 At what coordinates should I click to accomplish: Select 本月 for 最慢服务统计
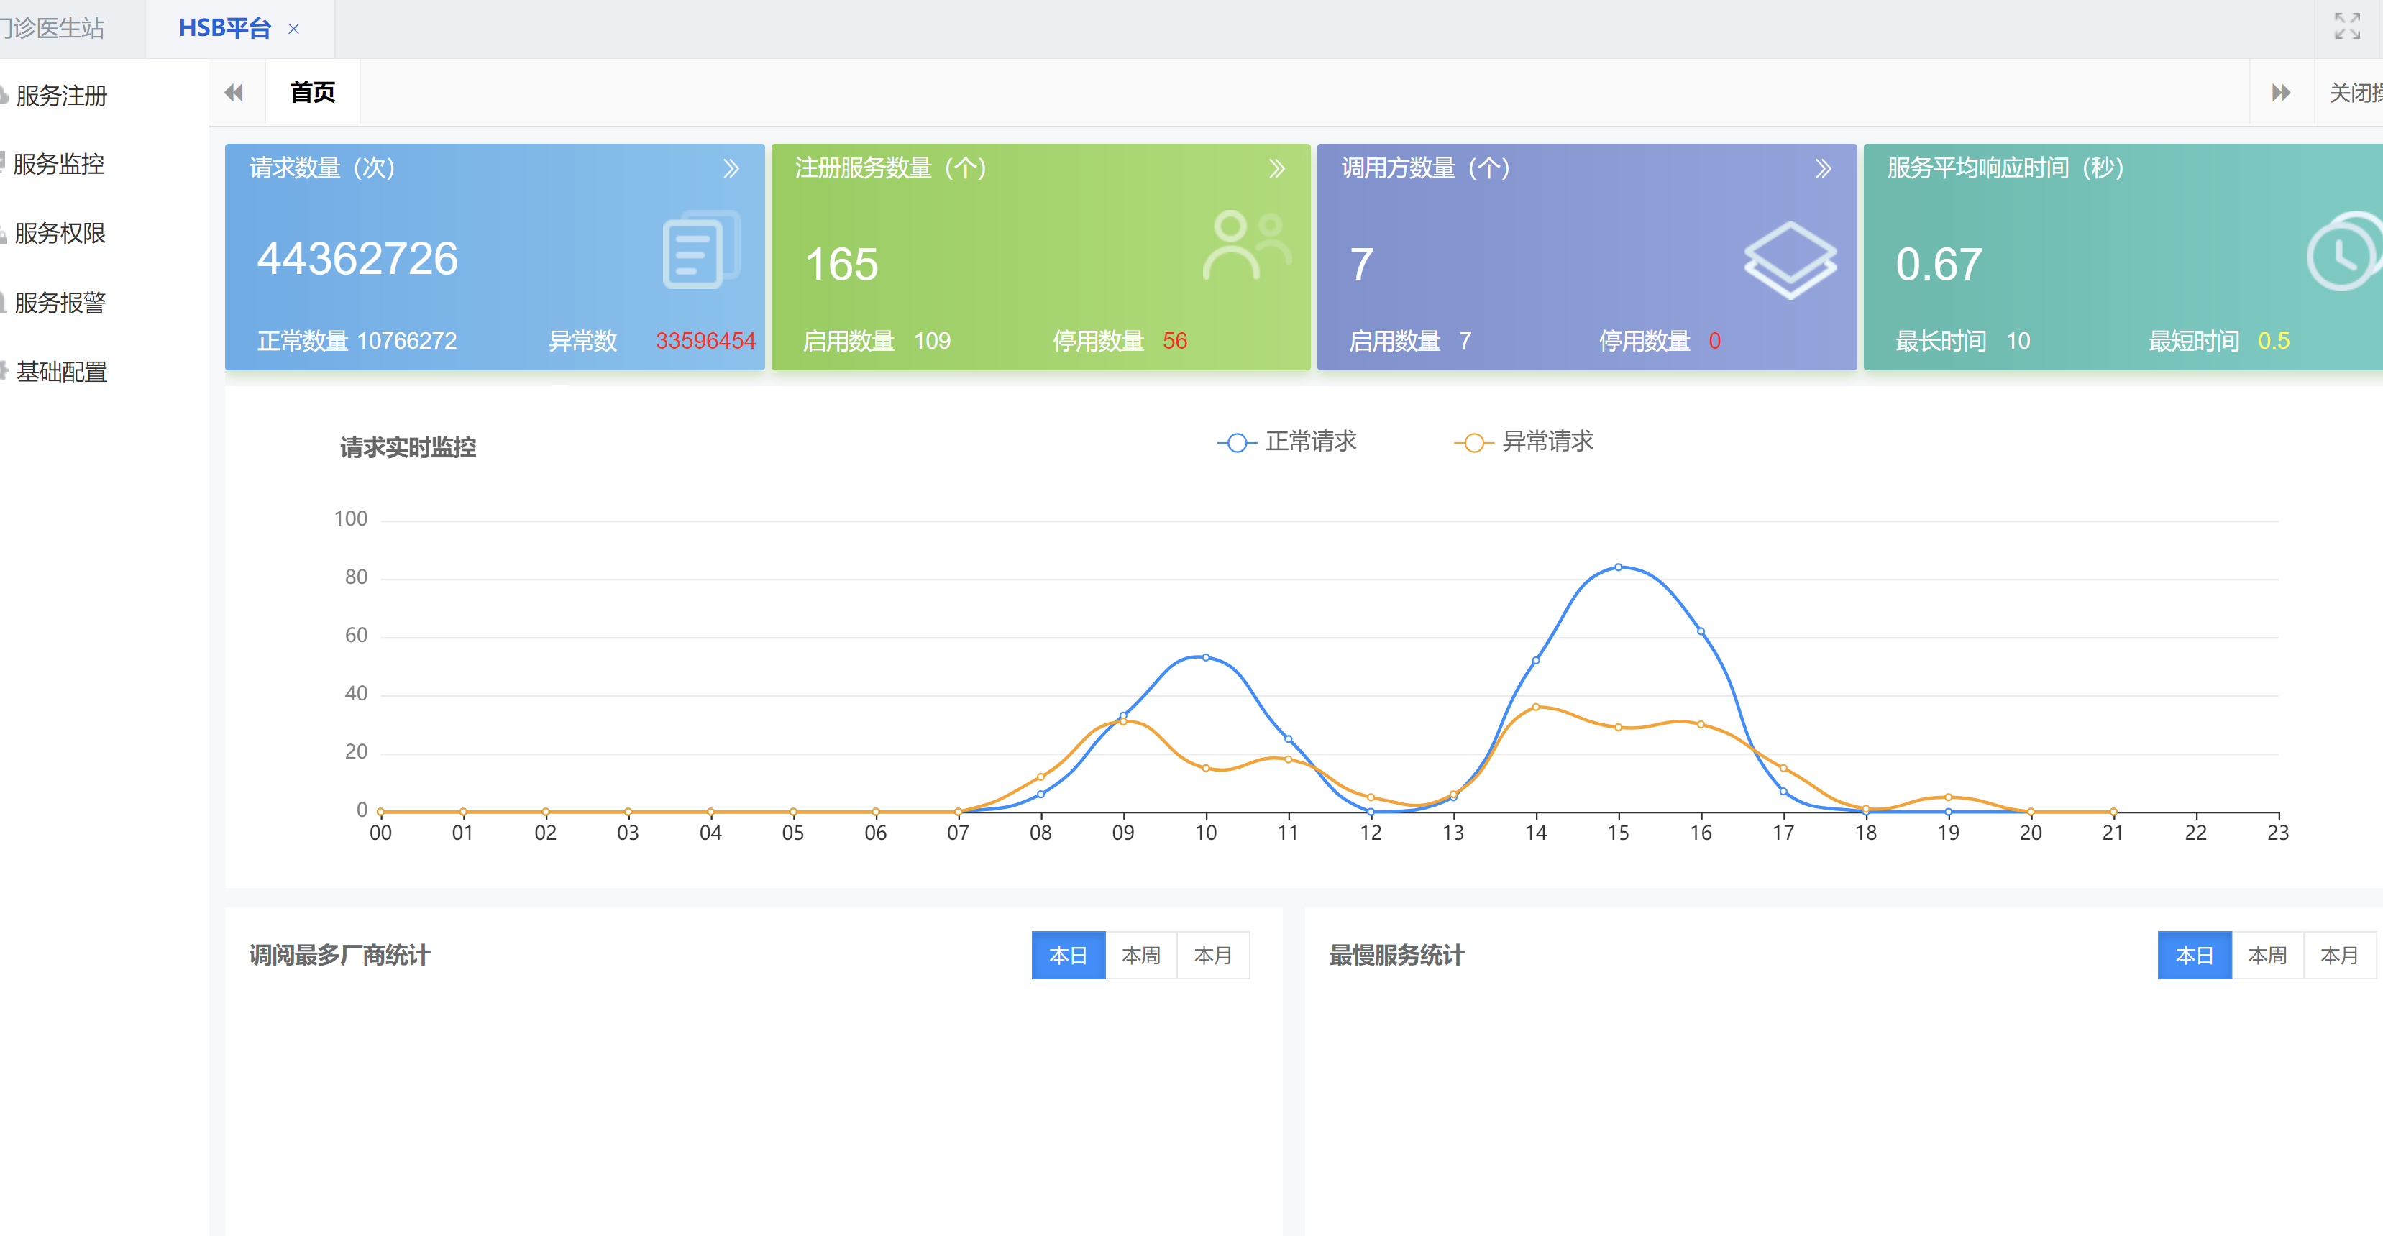tap(2340, 955)
